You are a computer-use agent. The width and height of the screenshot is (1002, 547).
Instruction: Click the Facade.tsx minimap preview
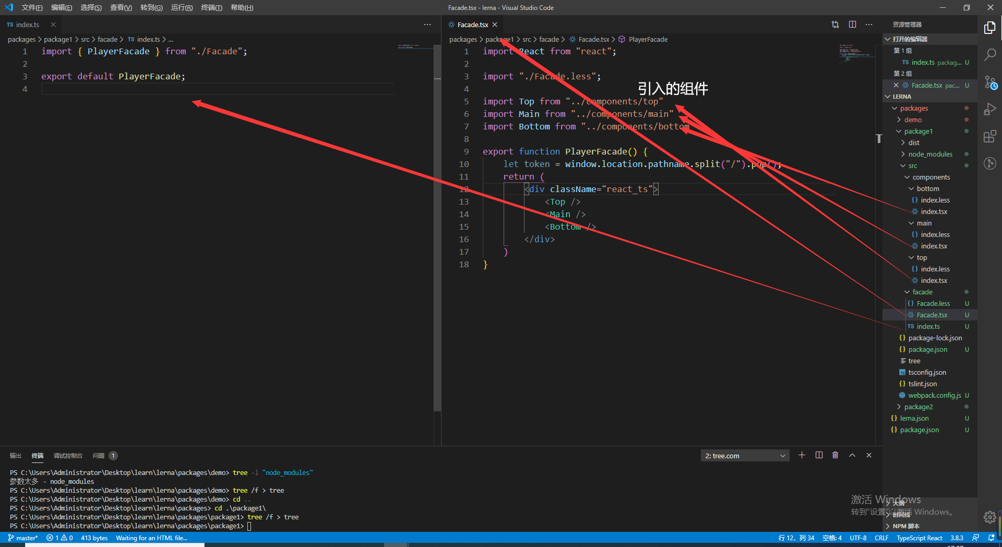[856, 53]
